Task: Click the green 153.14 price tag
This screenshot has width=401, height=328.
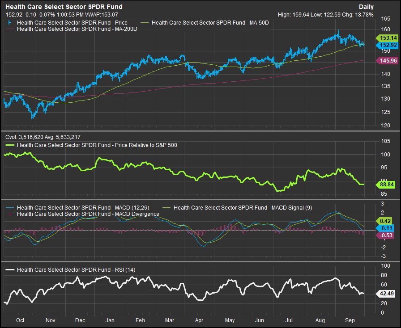Action: tap(388, 38)
